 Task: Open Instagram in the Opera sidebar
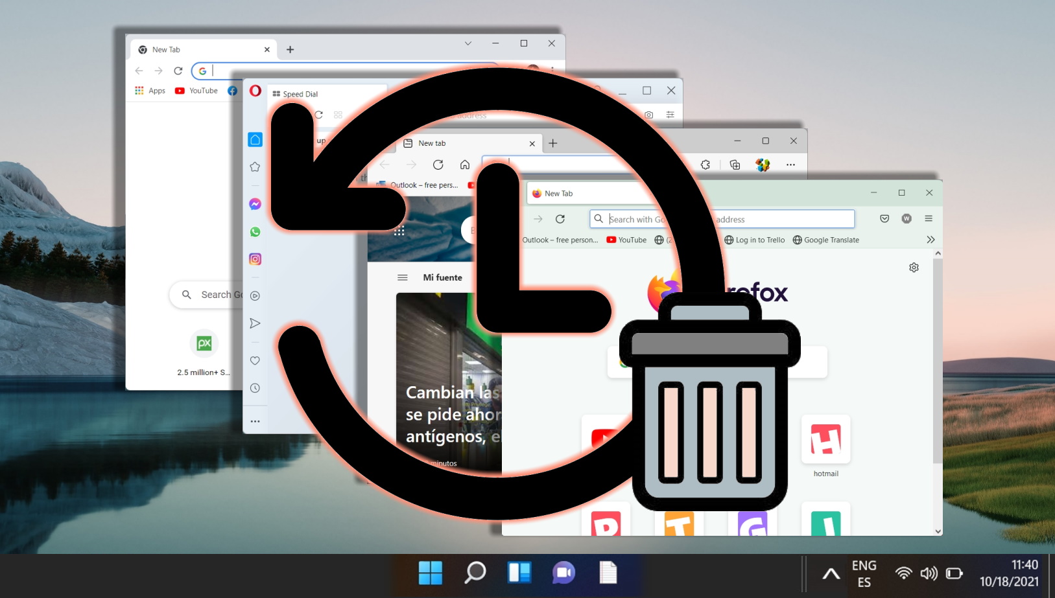(x=255, y=259)
